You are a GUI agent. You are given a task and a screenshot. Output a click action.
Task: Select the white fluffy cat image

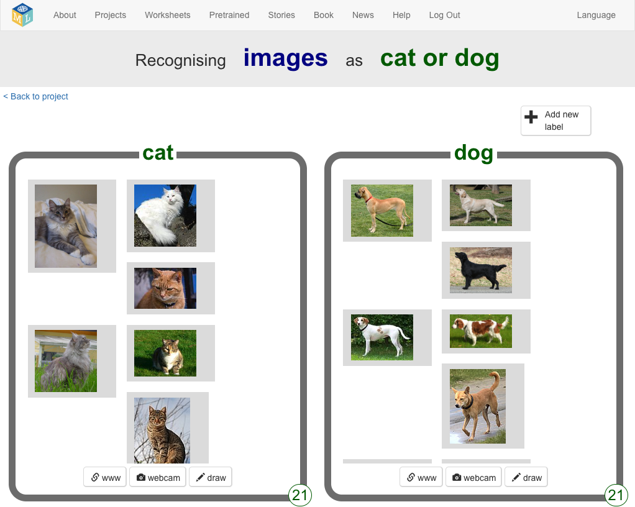165,216
